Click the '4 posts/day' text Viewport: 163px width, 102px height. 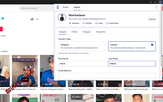[x=114, y=23]
